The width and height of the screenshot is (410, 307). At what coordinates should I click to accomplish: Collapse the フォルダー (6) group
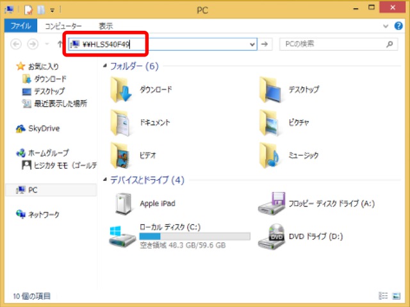[105, 65]
